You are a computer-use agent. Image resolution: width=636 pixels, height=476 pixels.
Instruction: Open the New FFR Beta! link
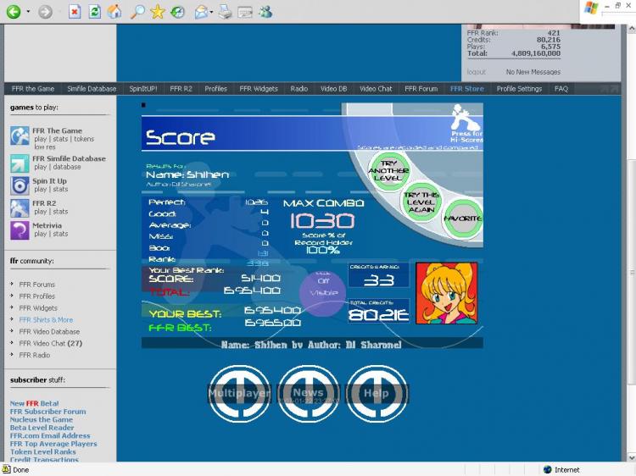35,403
